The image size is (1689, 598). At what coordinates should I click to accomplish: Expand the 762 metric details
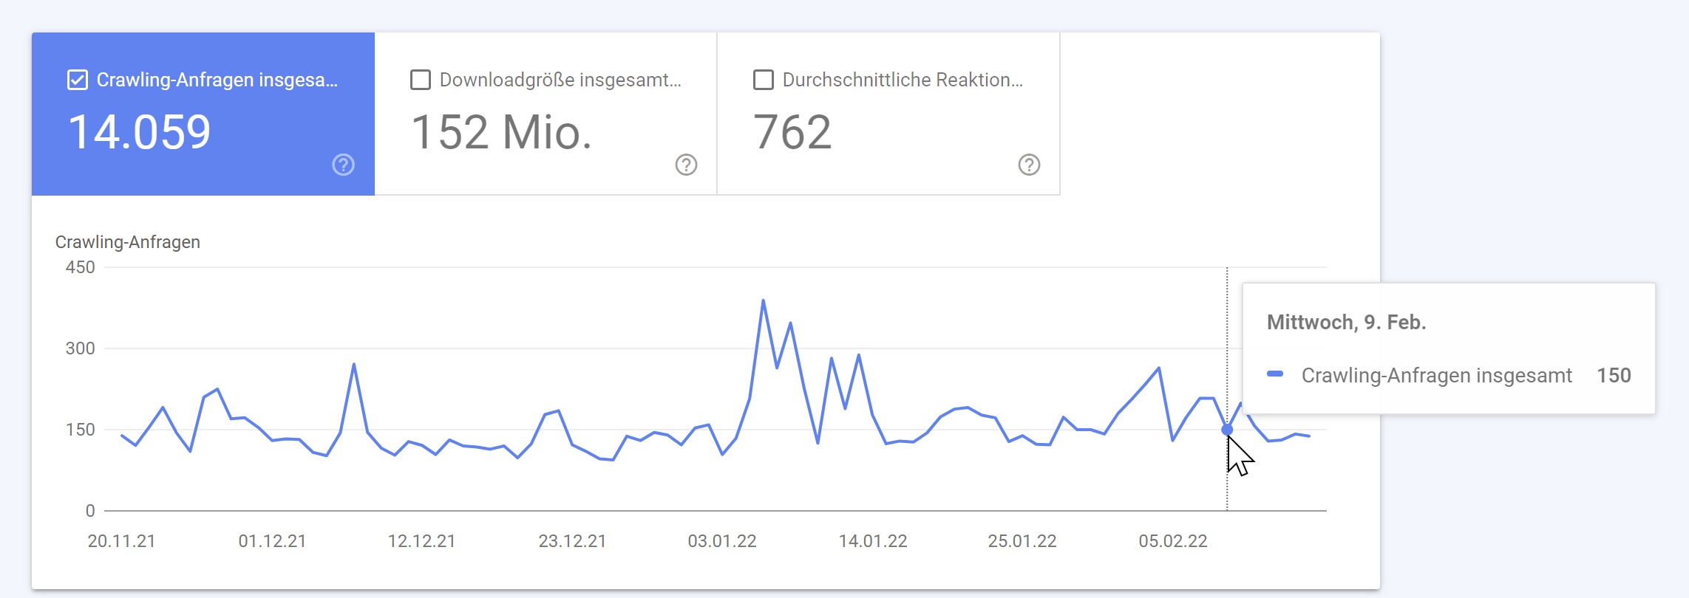(795, 133)
